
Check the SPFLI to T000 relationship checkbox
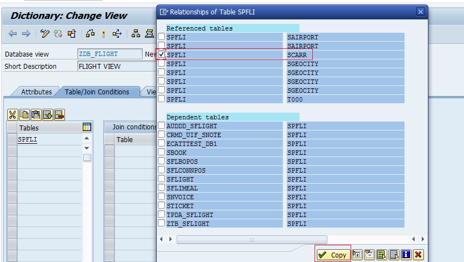pos(162,99)
